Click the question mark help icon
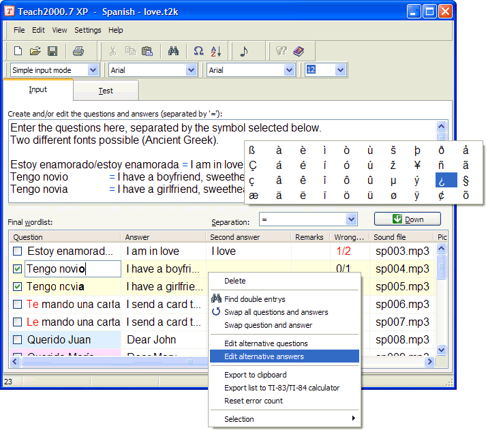The image size is (486, 430). tap(281, 51)
